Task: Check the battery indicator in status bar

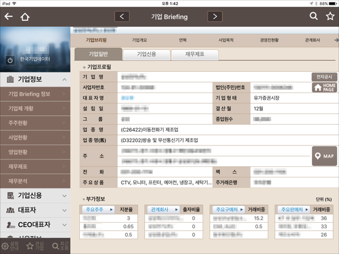Action: (332, 4)
